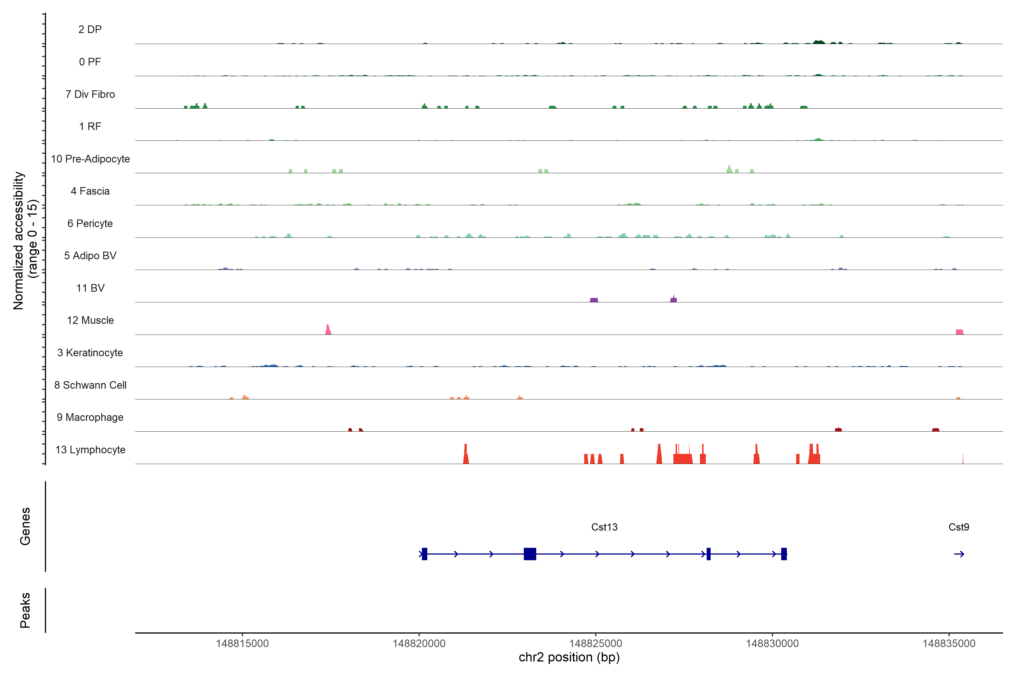Click the Cst13 gene label
1016x677 pixels.
(x=604, y=527)
